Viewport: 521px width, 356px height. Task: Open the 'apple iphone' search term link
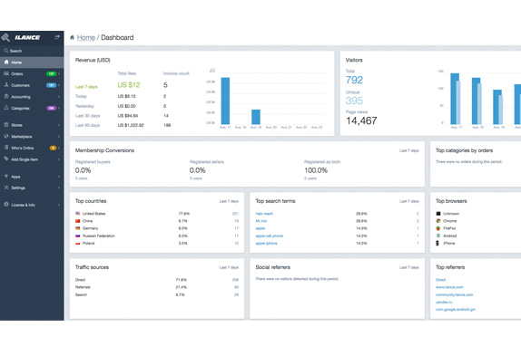tap(266, 243)
